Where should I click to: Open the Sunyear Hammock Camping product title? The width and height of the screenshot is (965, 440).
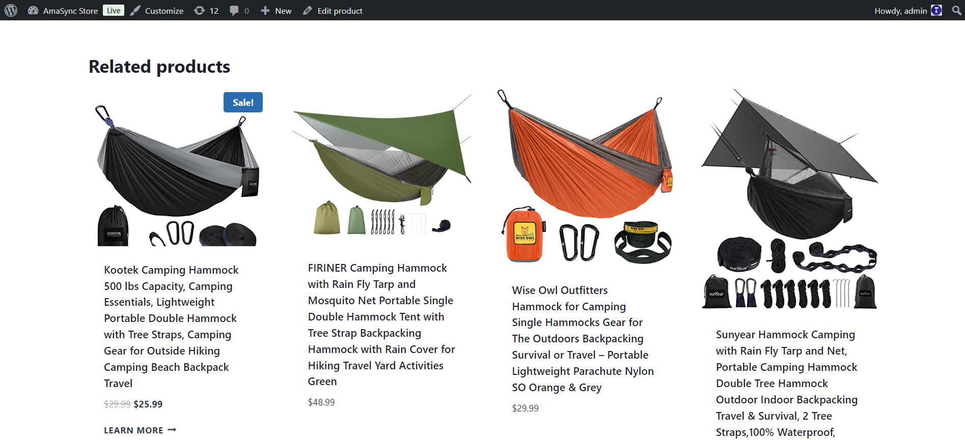click(x=786, y=383)
